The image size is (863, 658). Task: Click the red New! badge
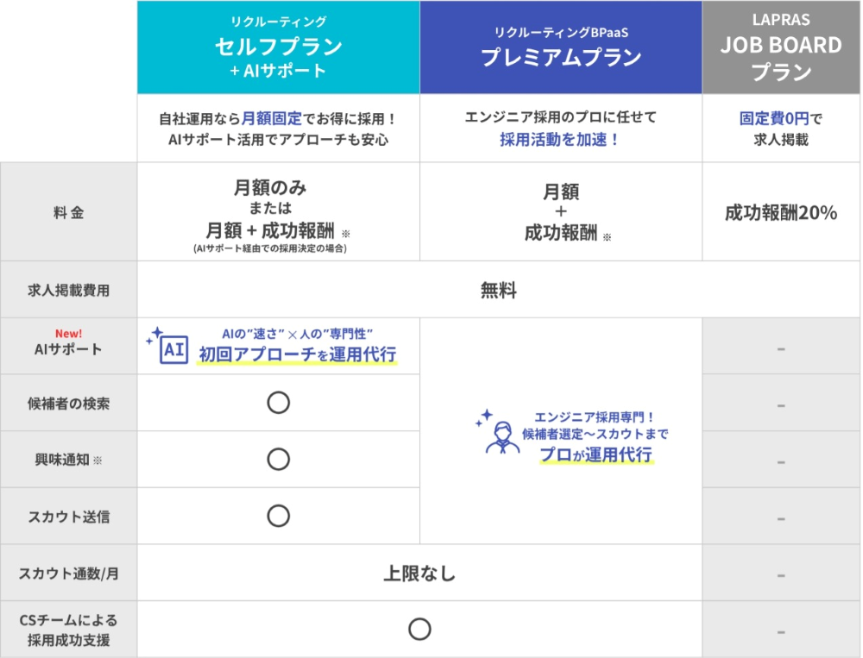(68, 333)
